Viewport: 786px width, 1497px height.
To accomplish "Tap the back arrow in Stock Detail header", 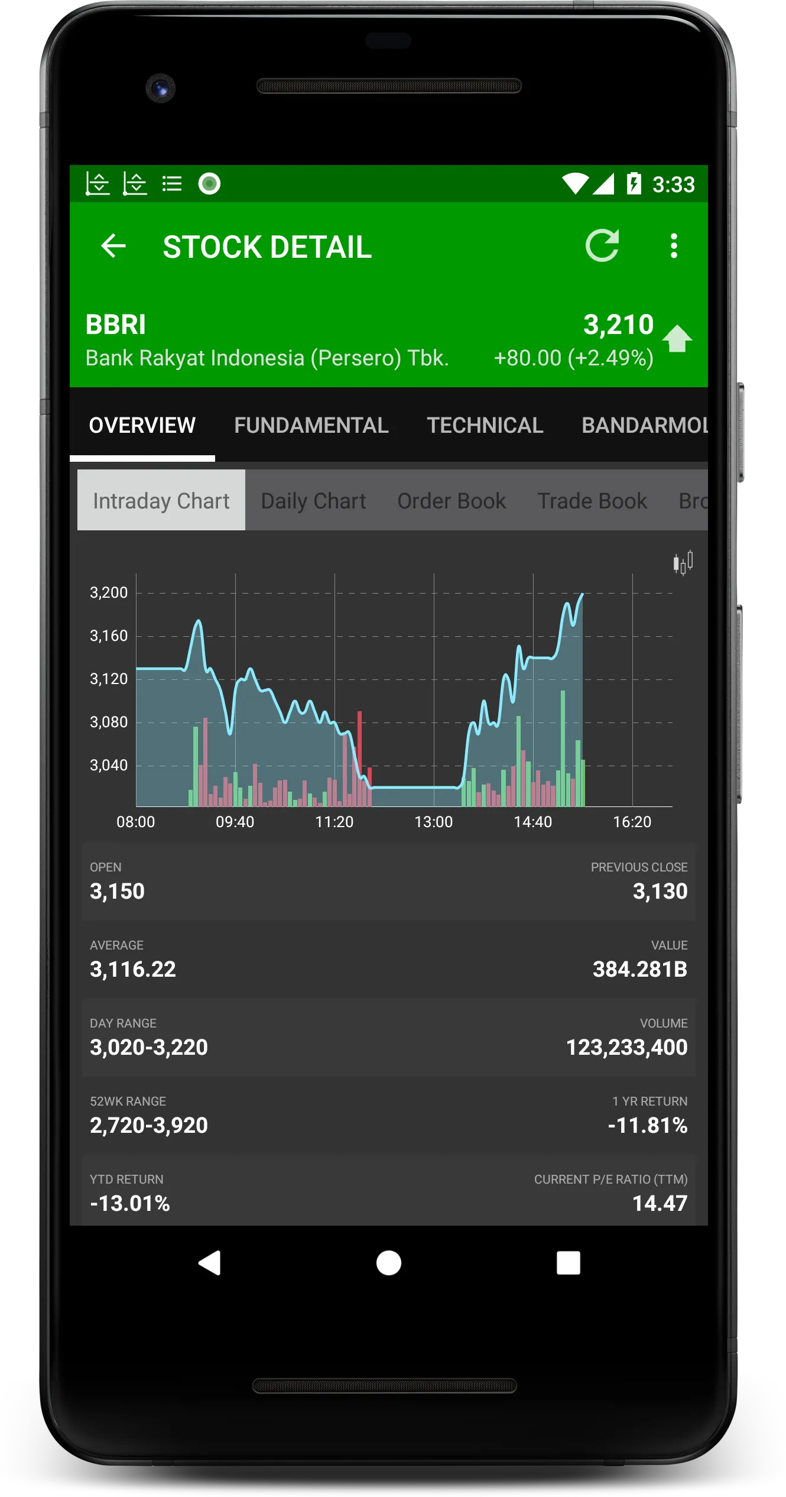I will coord(113,246).
